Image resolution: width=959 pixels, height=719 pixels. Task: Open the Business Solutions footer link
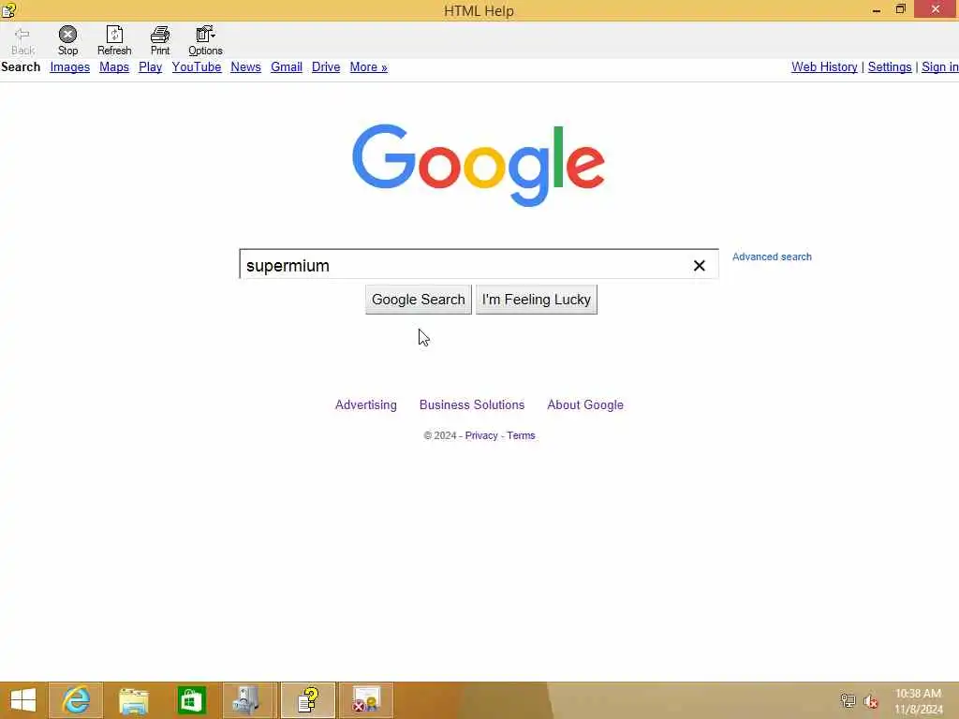tap(472, 404)
